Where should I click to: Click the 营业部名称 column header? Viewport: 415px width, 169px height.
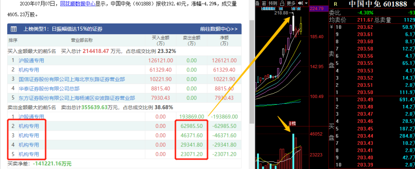[81, 40]
